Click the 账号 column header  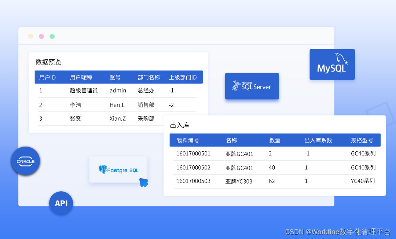coord(115,77)
